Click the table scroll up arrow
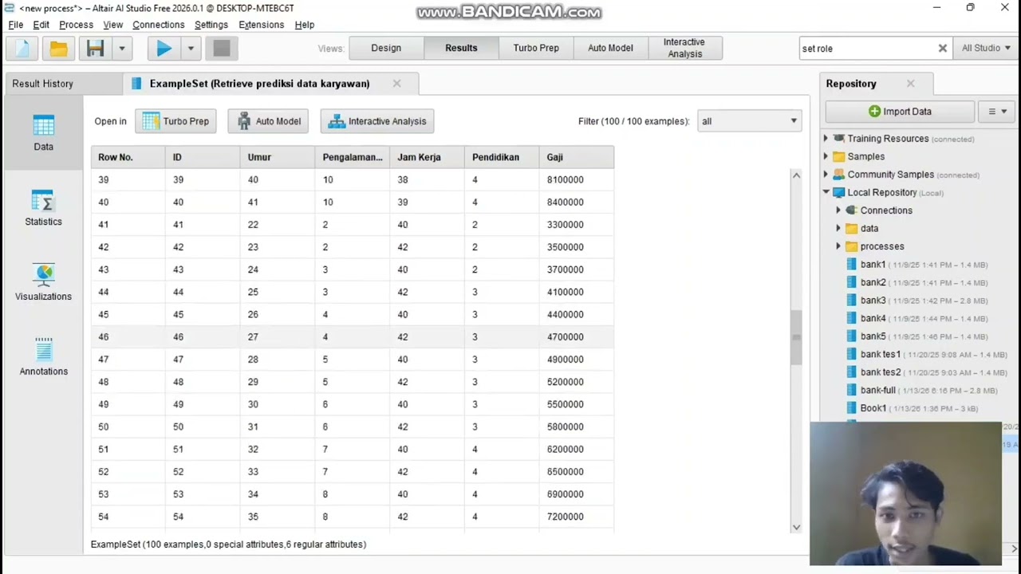The width and height of the screenshot is (1021, 574). pos(796,175)
